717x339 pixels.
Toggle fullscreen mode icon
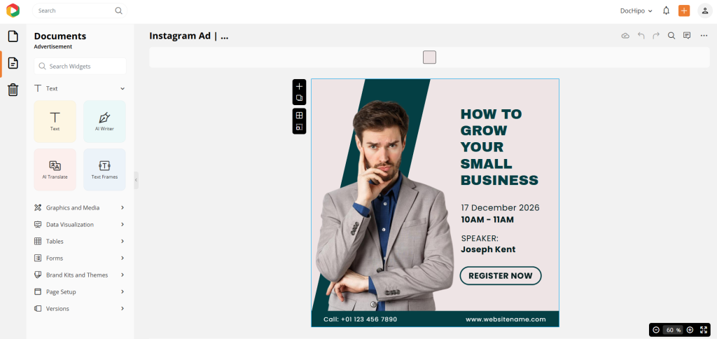[704, 330]
